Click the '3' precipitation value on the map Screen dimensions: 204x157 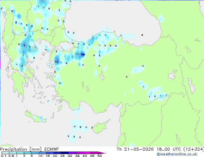pos(16,22)
